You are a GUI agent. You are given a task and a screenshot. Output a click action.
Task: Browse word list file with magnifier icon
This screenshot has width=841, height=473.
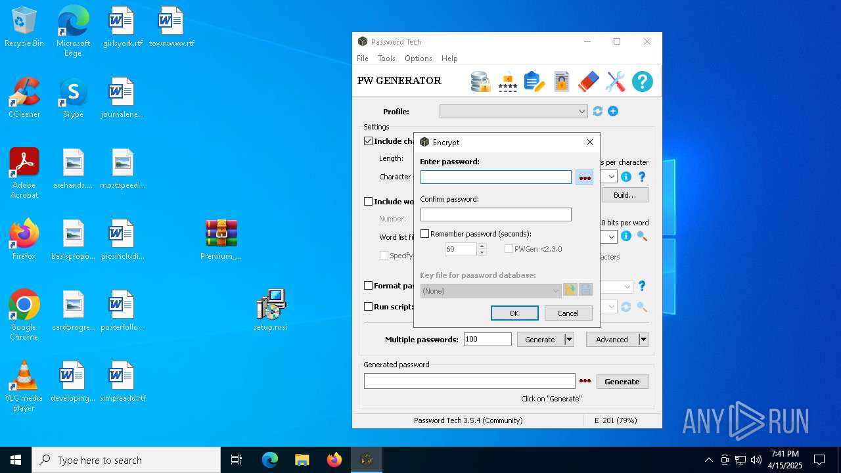[642, 236]
